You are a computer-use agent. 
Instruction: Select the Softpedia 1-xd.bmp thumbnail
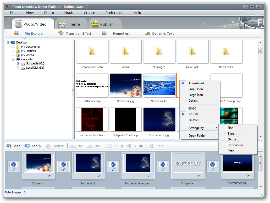(x=92, y=119)
